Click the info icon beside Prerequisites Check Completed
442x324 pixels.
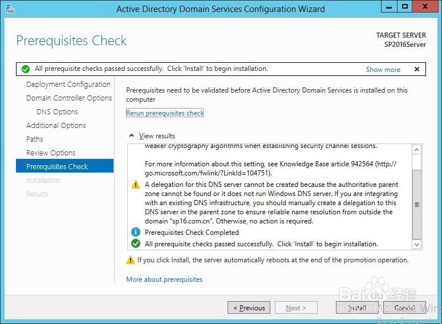coord(136,232)
